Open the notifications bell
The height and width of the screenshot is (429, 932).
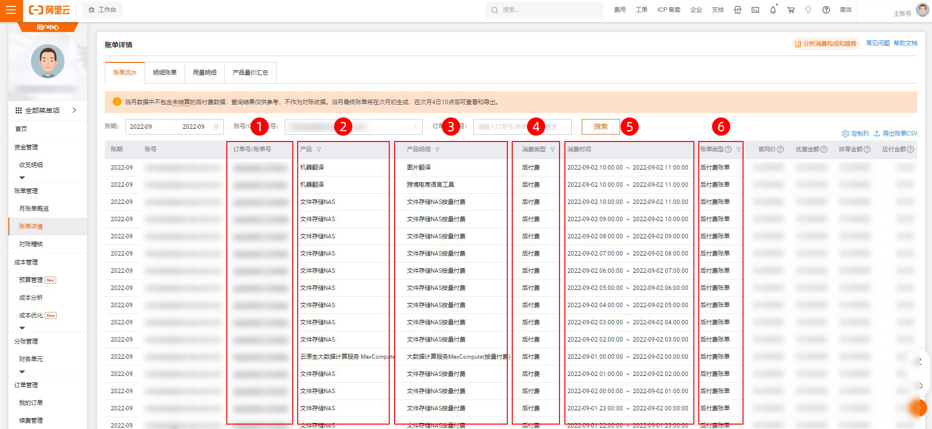pos(773,10)
